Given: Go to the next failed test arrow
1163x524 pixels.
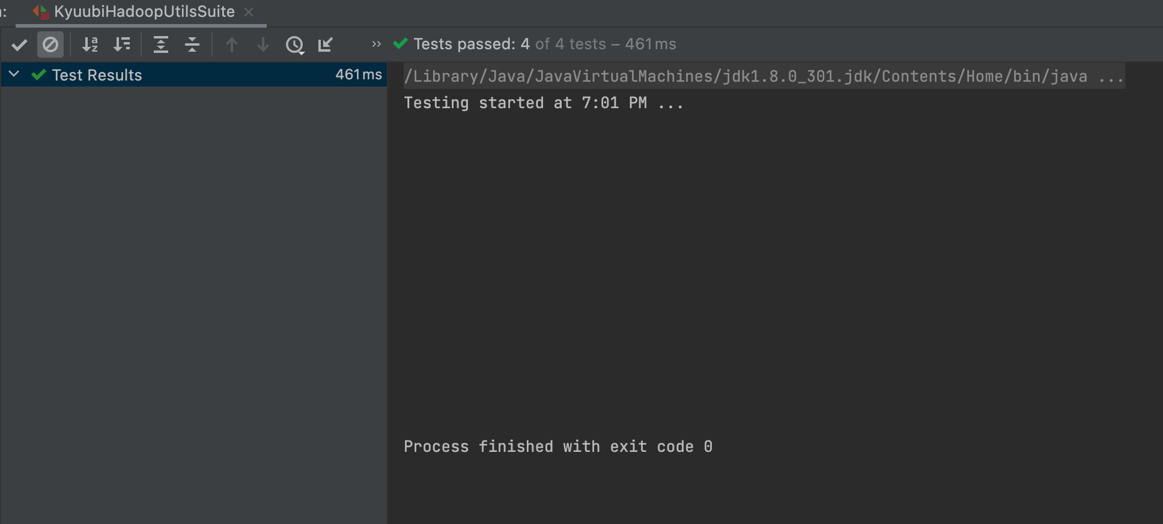Looking at the screenshot, I should coord(263,44).
